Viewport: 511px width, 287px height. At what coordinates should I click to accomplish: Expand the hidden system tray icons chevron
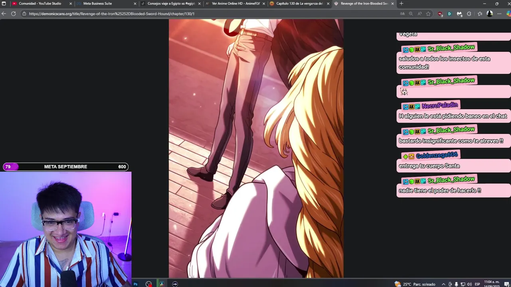(x=444, y=284)
